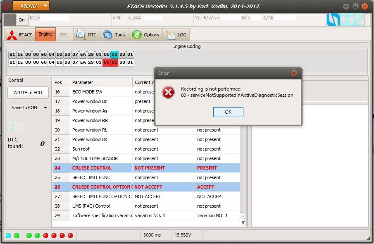
Task: Open the DTC magnifier tab
Action: (87, 35)
